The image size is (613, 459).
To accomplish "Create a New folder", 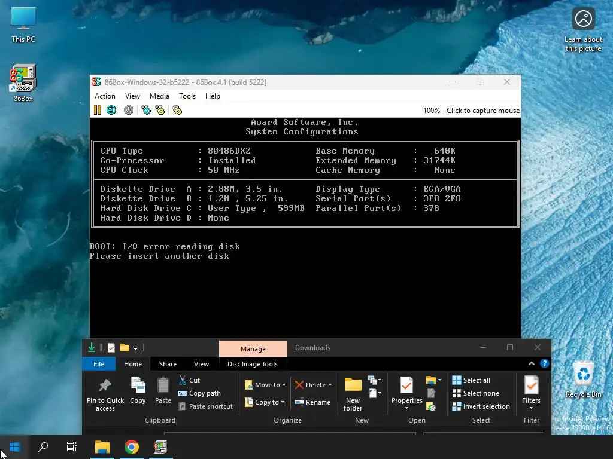I will click(x=353, y=394).
